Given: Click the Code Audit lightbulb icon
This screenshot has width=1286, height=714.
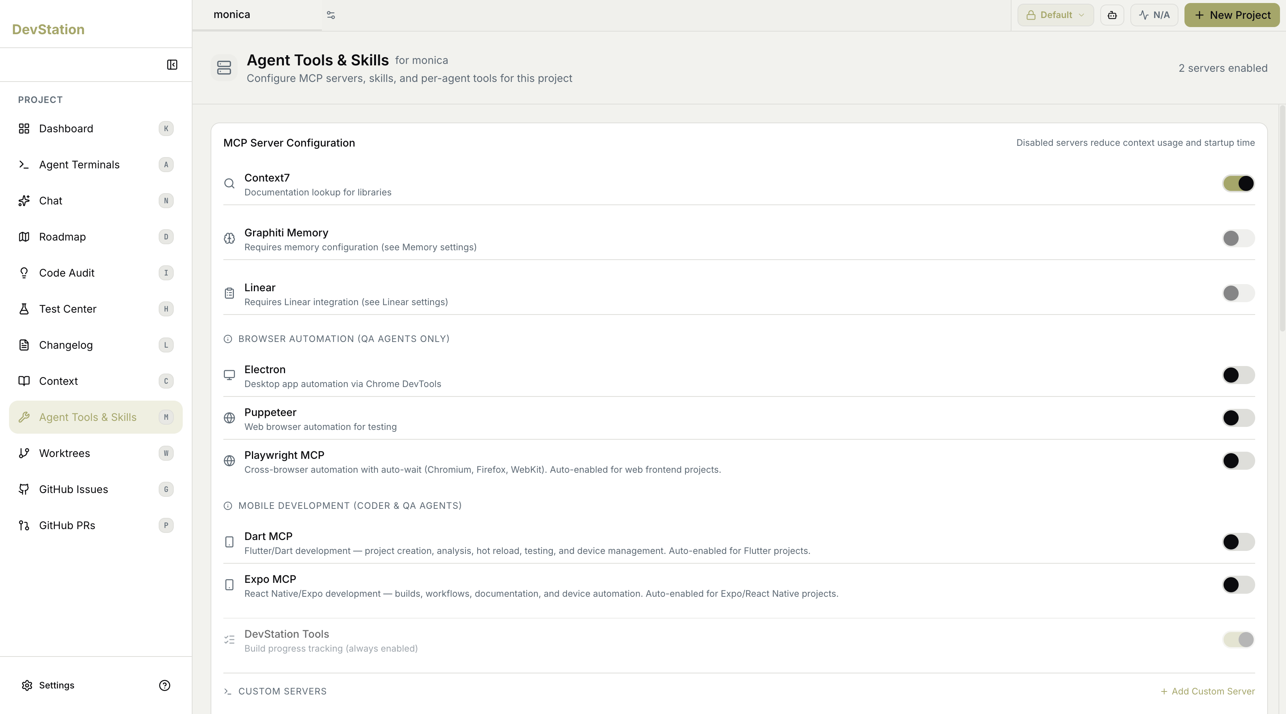Looking at the screenshot, I should [24, 273].
